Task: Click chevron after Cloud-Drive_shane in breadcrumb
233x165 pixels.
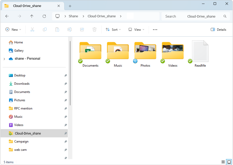Action: pos(121,16)
